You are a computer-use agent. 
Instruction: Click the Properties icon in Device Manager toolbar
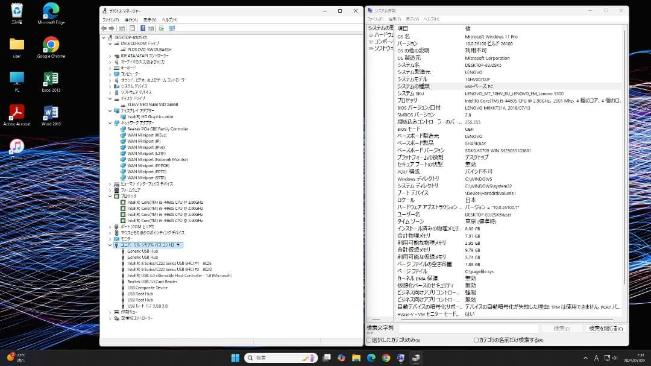click(132, 28)
